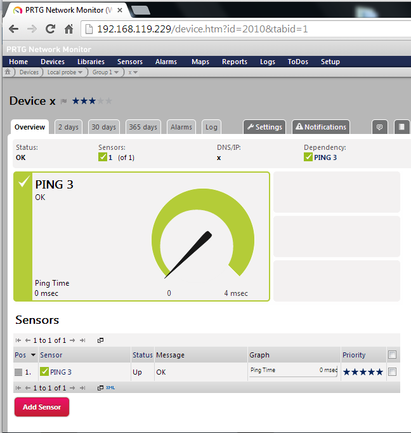Reload the page with the refresh icon

coord(50,29)
